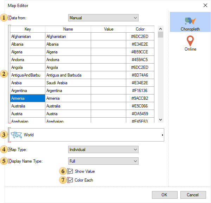Select the Angola key cell

pos(27,67)
